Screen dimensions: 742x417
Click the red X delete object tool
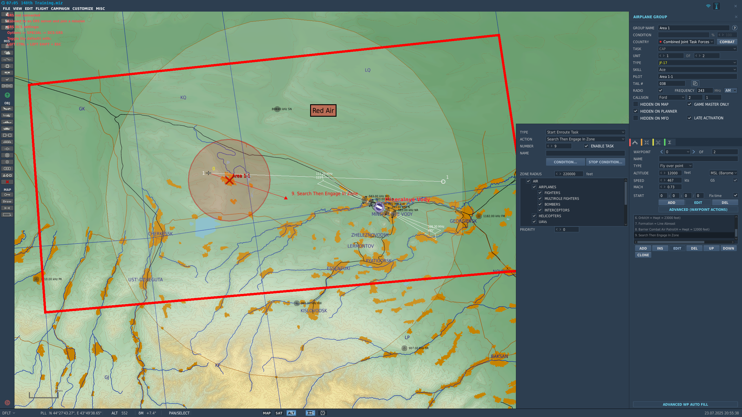point(7,182)
